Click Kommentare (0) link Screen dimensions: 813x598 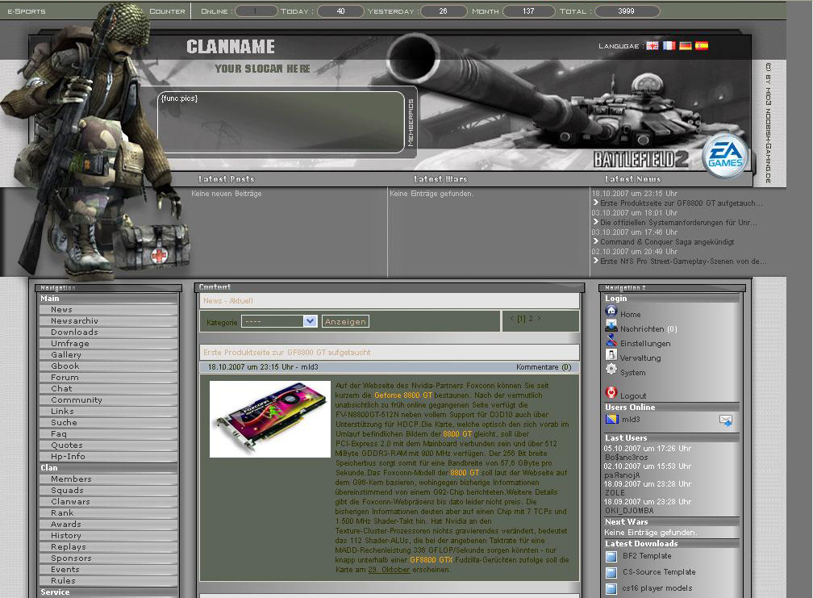[544, 367]
